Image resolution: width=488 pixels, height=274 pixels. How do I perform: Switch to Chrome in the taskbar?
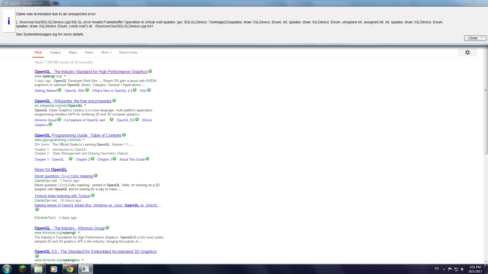[x=70, y=269]
